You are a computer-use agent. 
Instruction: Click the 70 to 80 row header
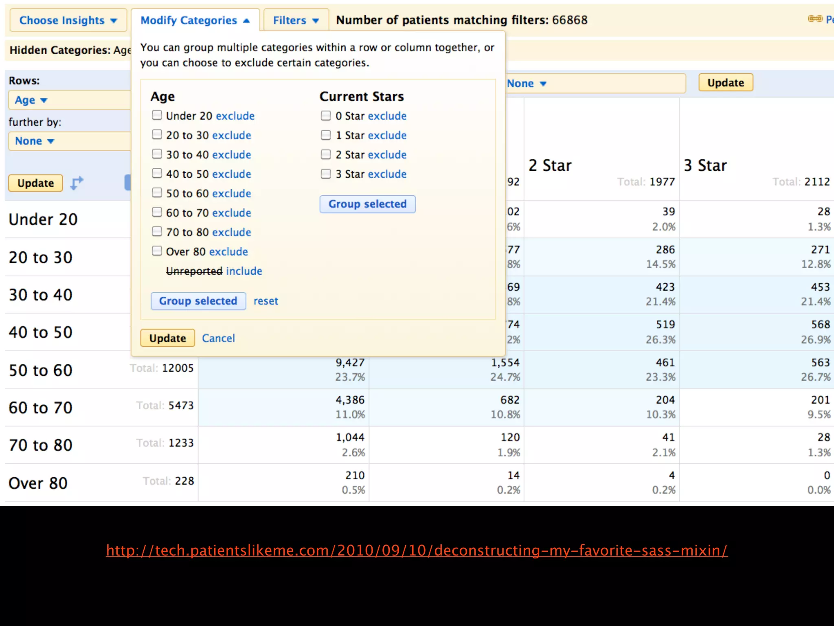point(41,445)
